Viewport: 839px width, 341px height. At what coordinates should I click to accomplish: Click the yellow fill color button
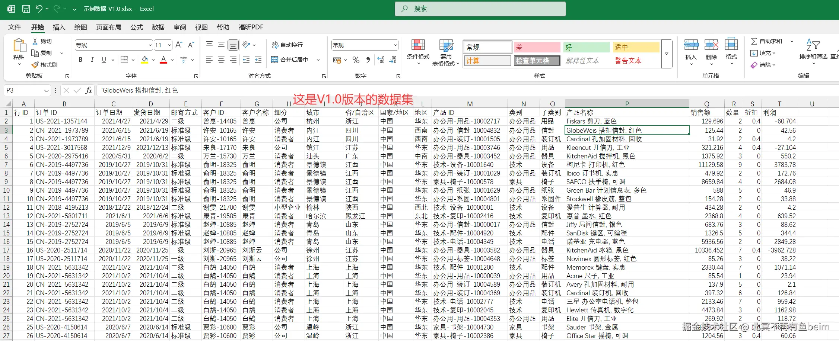(145, 59)
